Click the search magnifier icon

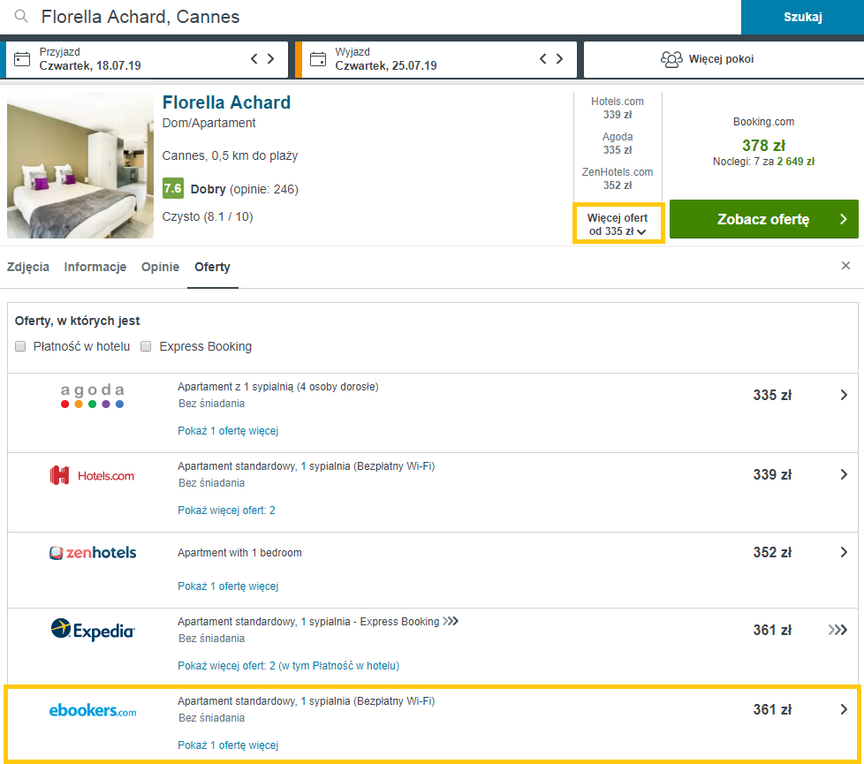pos(21,16)
